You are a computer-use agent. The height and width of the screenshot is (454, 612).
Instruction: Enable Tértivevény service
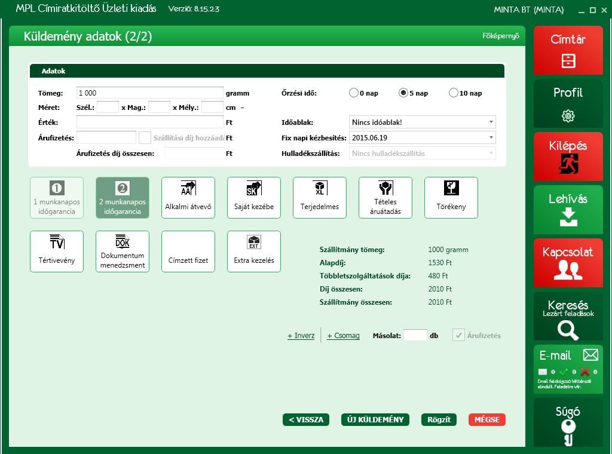coord(57,251)
